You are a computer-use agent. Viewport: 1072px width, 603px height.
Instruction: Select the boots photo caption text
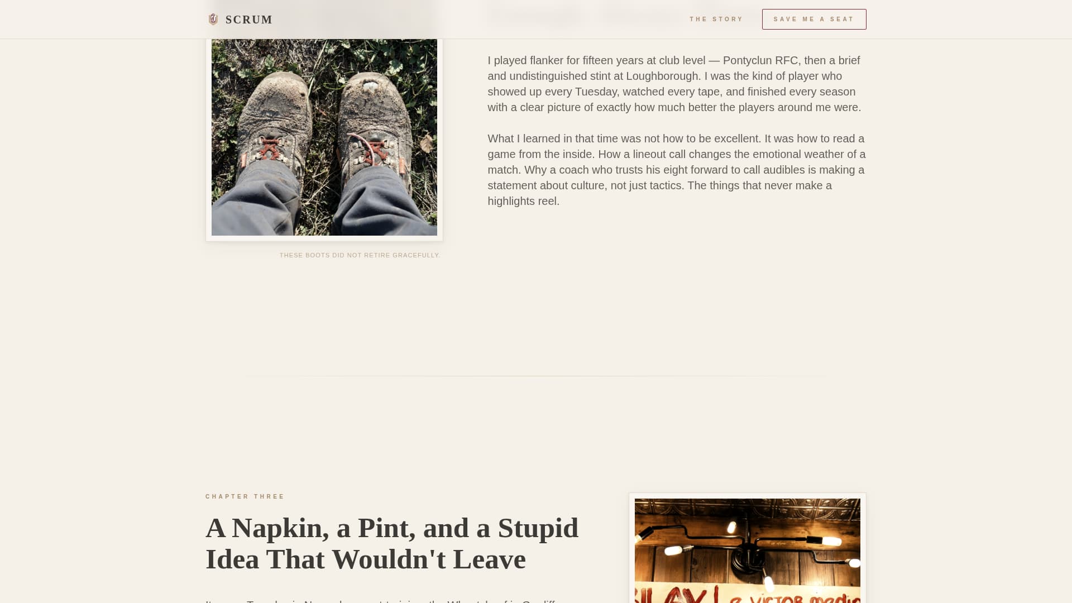point(360,255)
